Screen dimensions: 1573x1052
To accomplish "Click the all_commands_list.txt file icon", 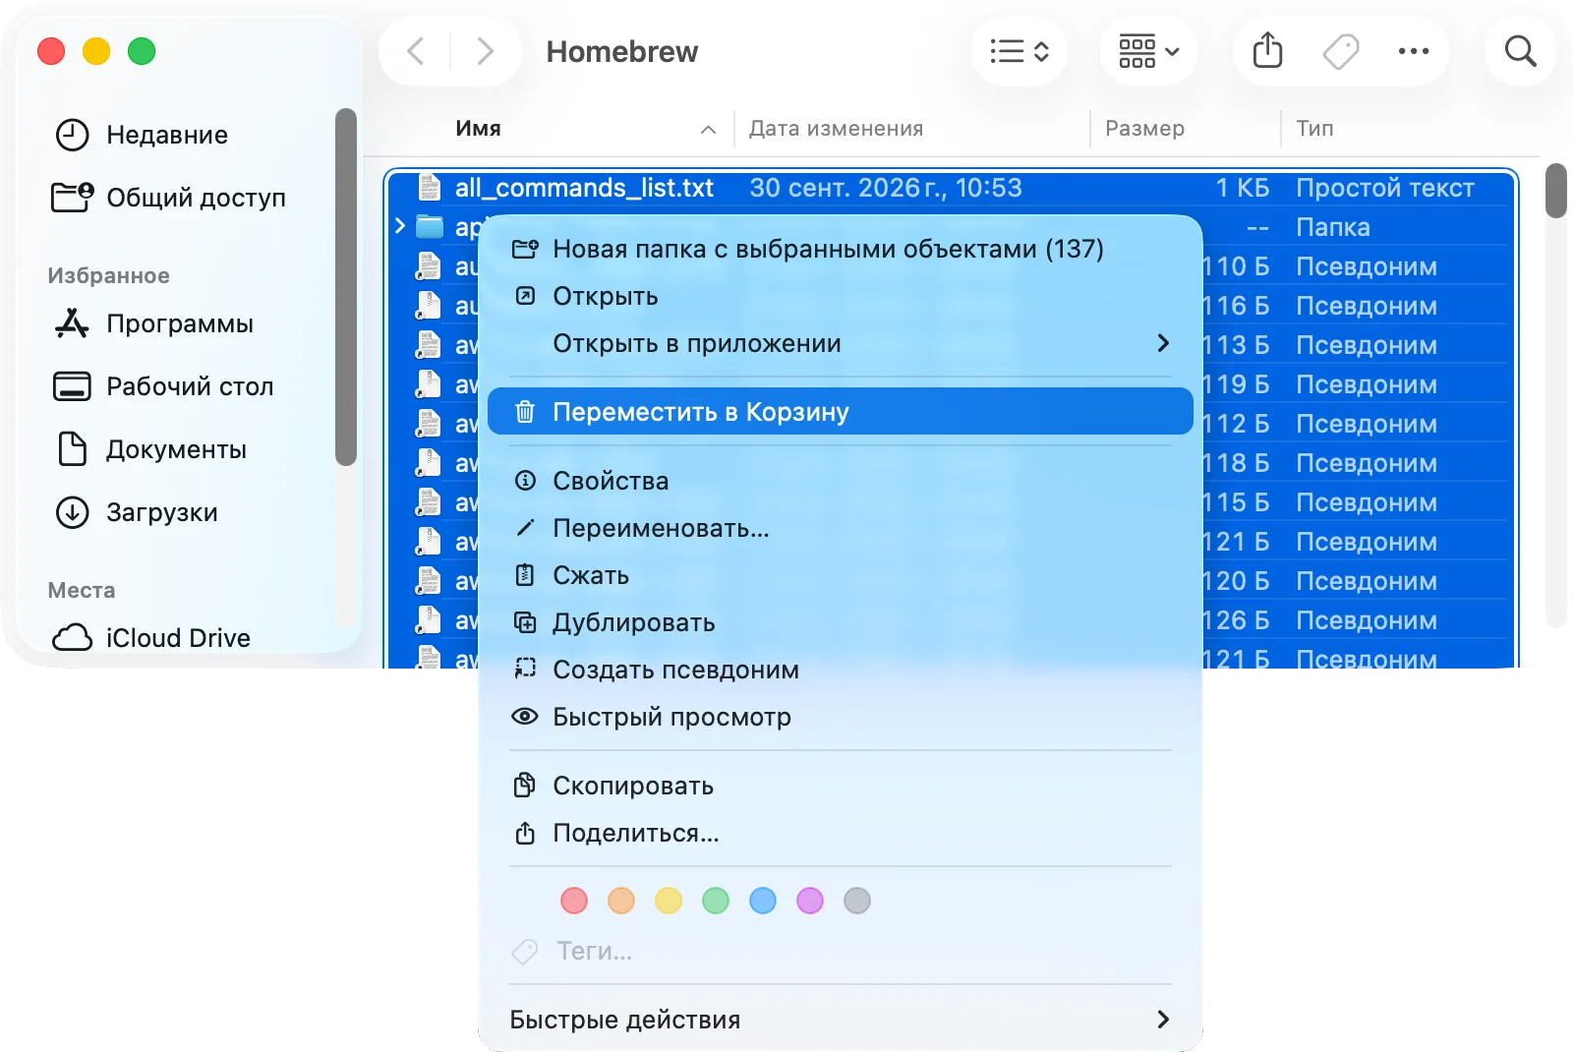I will click(429, 188).
